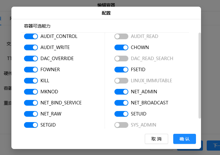This screenshot has width=220, height=155.
Task: Click the 取消 cancel button
Action: pyautogui.click(x=156, y=139)
